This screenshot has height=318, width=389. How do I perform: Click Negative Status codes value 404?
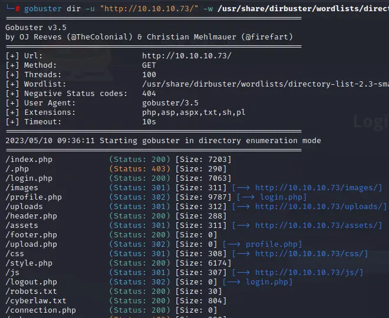(x=149, y=94)
